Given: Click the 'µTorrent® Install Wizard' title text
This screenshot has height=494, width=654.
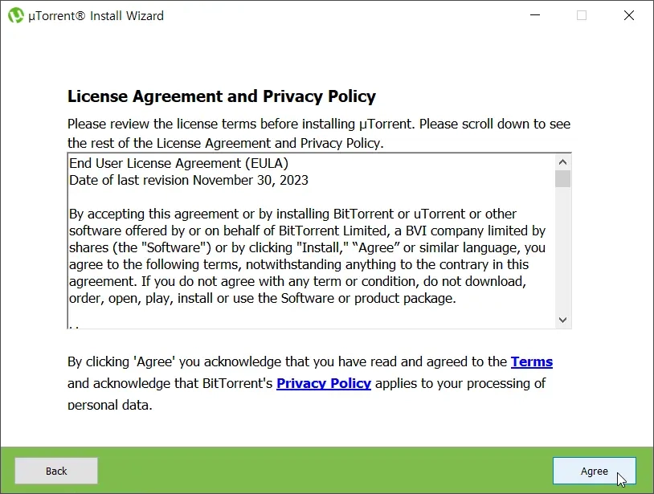Looking at the screenshot, I should point(96,16).
